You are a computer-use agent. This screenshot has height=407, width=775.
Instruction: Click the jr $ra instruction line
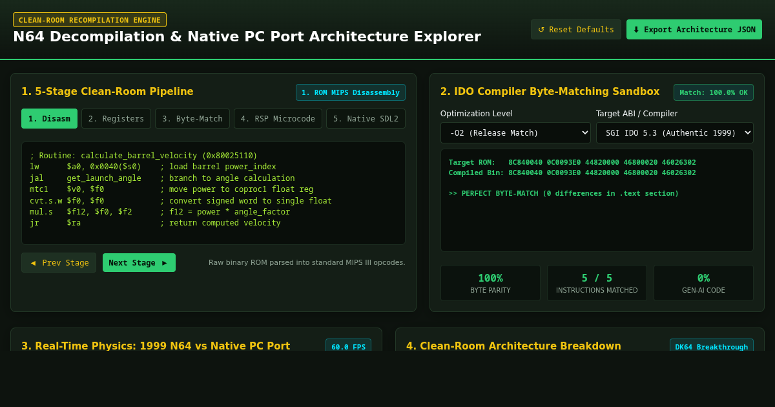[155, 223]
